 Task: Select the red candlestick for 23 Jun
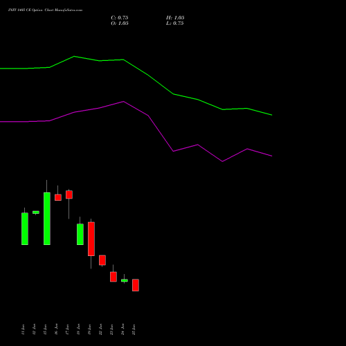tap(113, 277)
